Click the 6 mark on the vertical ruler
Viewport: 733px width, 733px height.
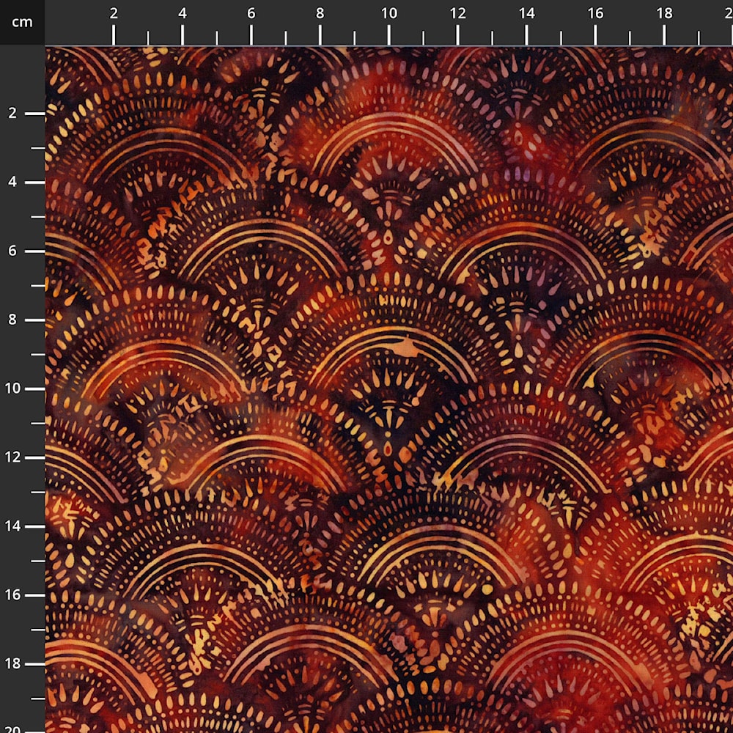[12, 251]
